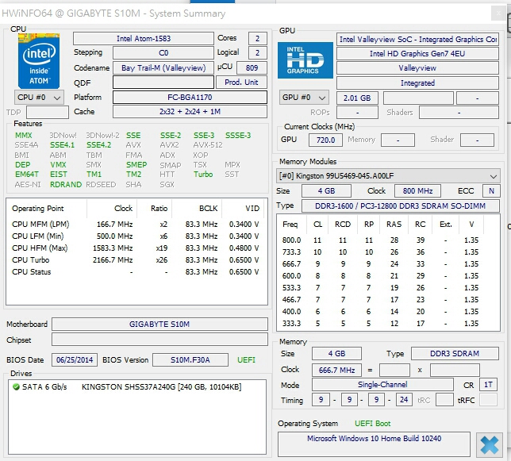Click the Turbo feature flag
Image resolution: width=511 pixels, height=461 pixels.
pos(203,175)
